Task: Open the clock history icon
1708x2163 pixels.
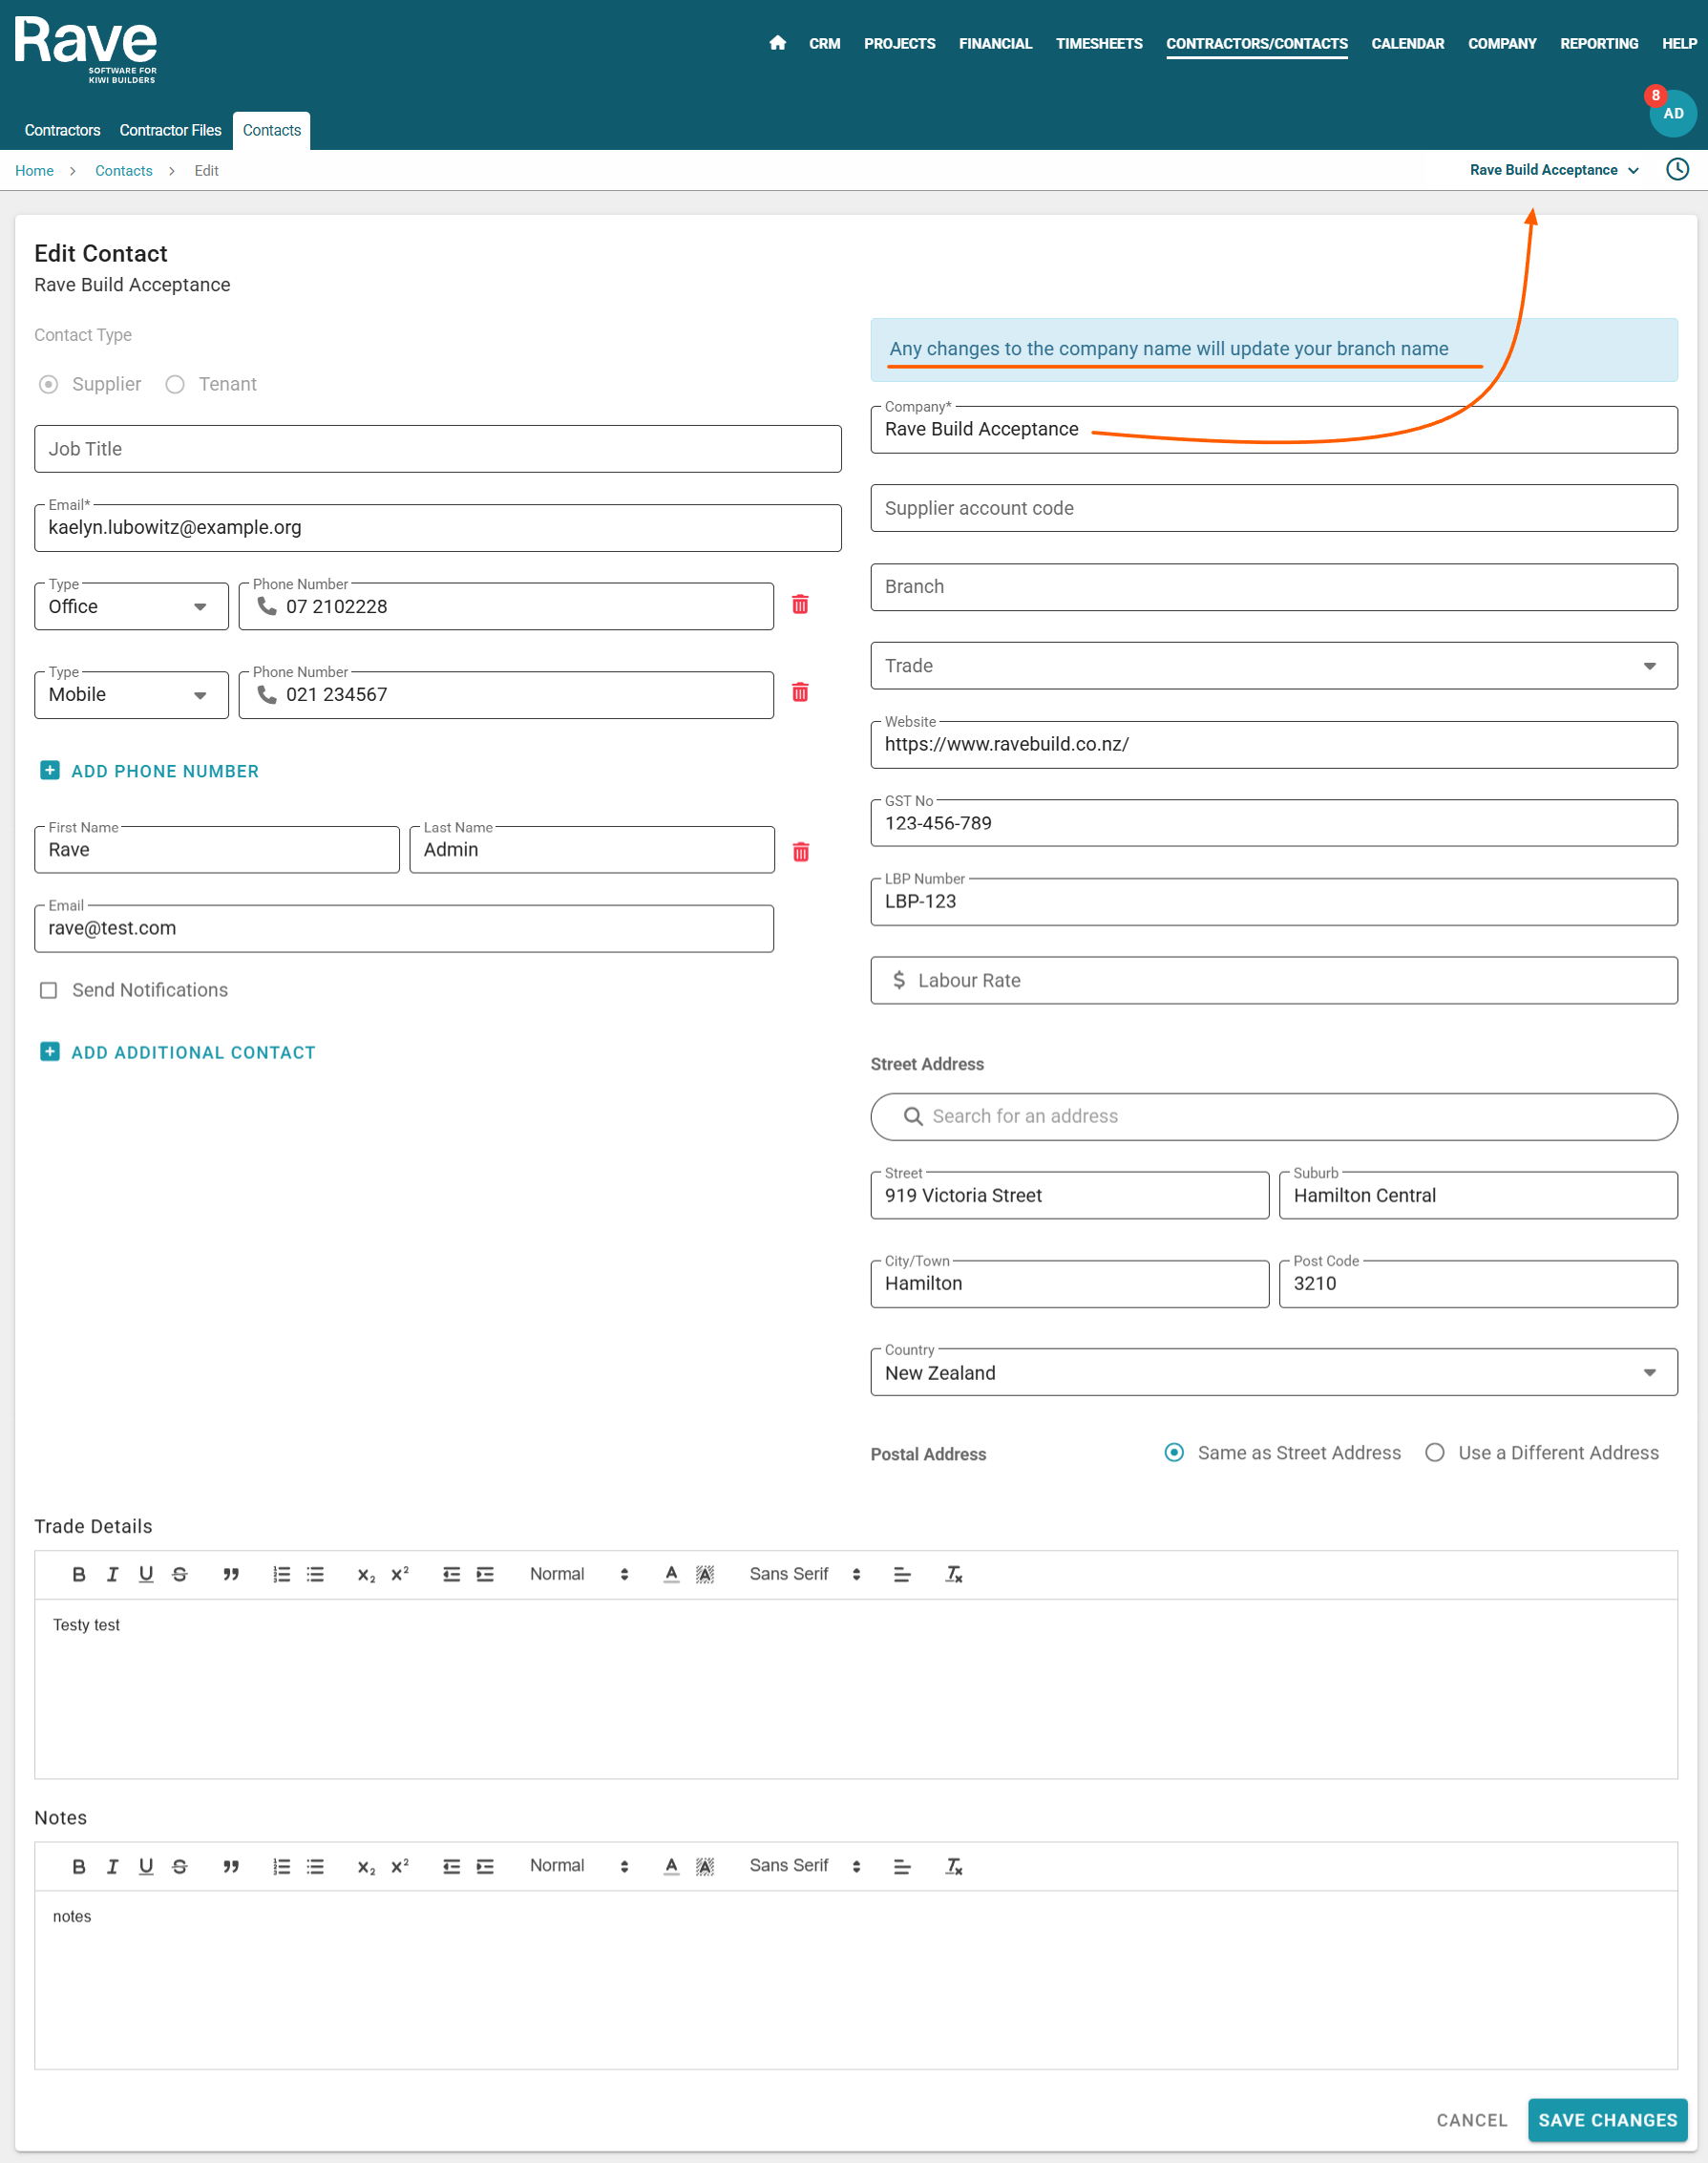Action: (1677, 170)
